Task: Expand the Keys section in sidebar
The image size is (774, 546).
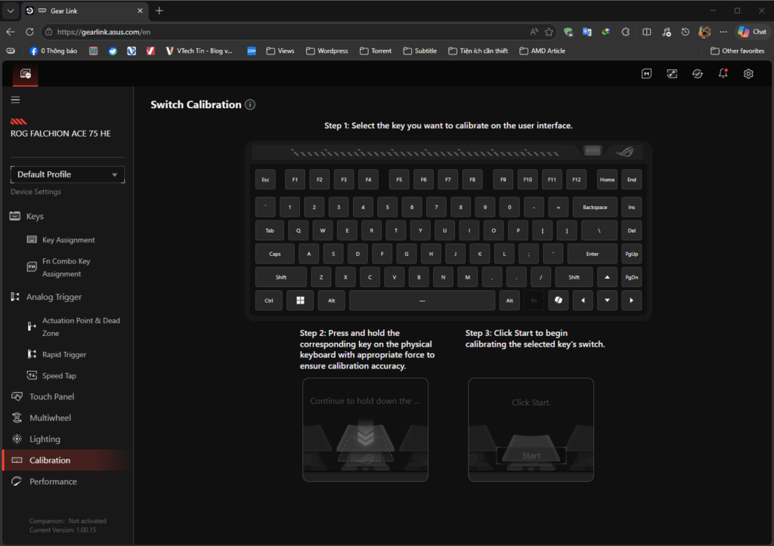Action: click(x=35, y=216)
